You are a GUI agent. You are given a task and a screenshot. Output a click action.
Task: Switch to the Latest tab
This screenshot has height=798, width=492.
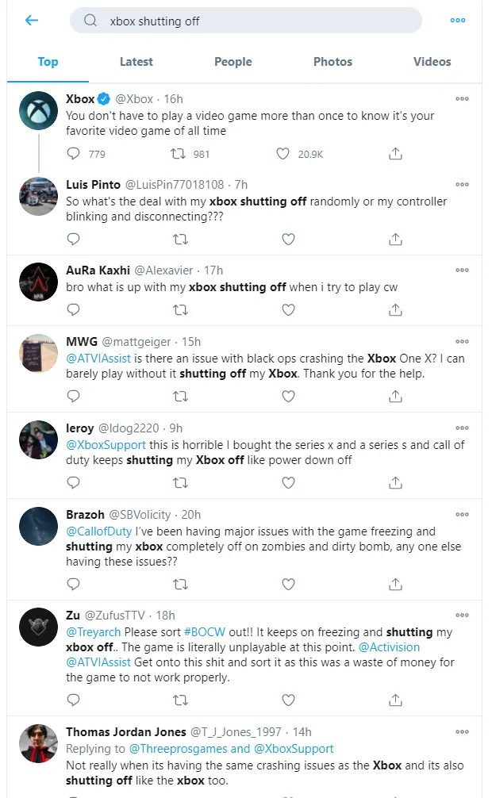pyautogui.click(x=136, y=62)
